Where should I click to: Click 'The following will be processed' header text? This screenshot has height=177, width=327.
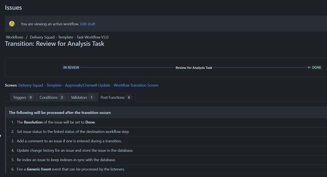click(x=60, y=112)
